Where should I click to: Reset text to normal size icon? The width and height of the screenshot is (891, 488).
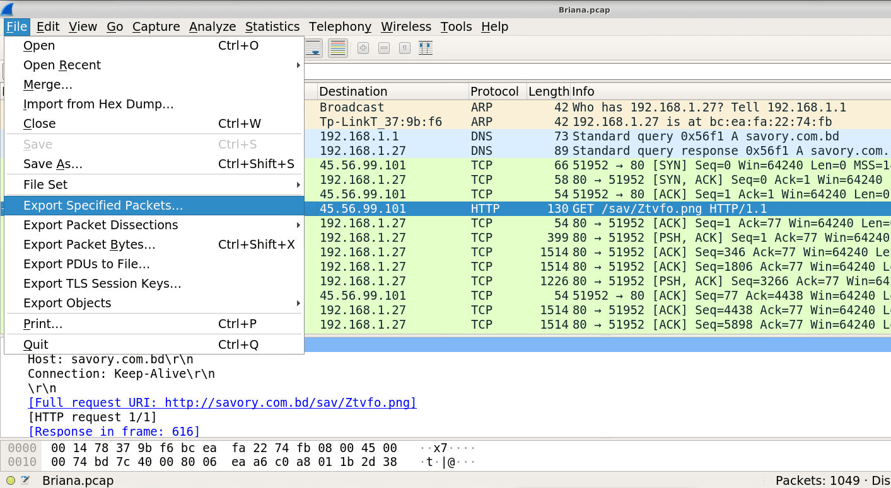tap(405, 48)
